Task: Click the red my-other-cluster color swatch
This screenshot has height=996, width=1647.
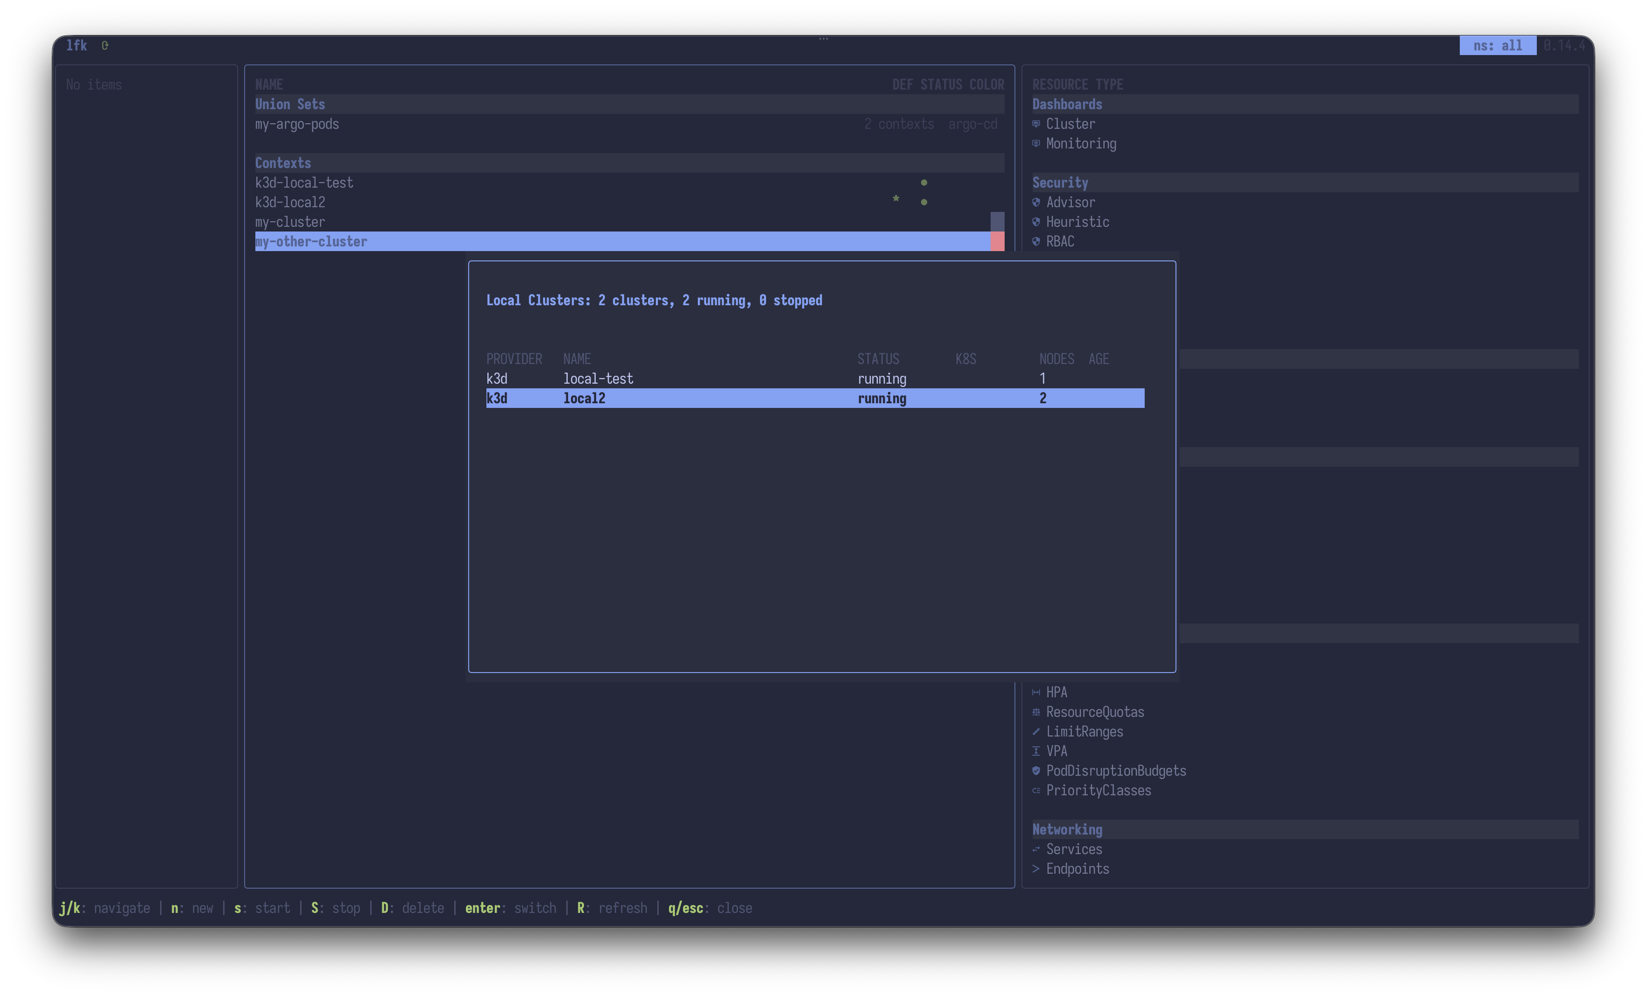Action: pos(997,241)
